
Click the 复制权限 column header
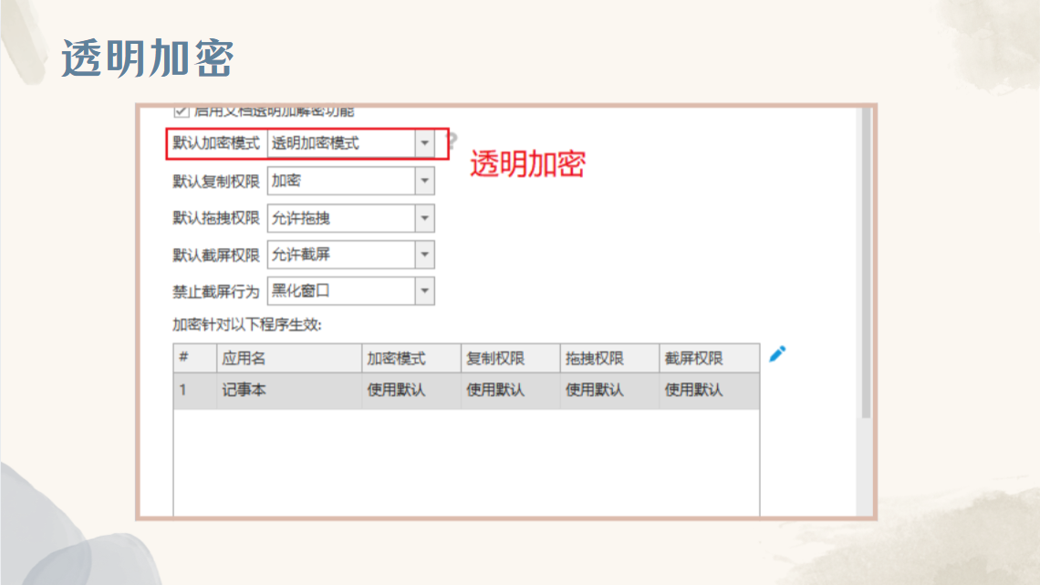tap(511, 358)
